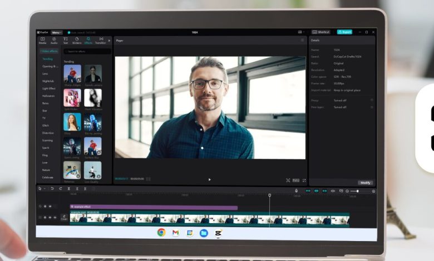434x261 pixels.
Task: Click the Free layer info icon
Action: 372,107
